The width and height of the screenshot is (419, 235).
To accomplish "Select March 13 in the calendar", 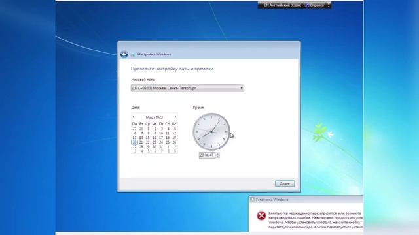I will pos(134,138).
